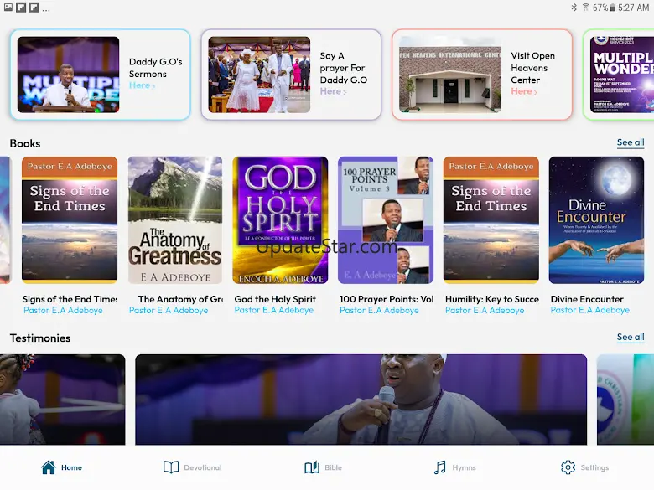Switch to the Devotional tab label
This screenshot has height=490, width=654.
tap(203, 467)
